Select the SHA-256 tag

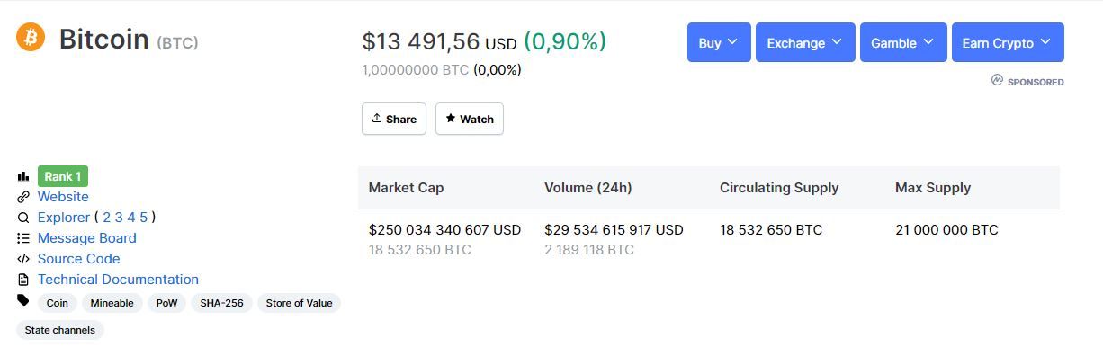click(x=221, y=303)
